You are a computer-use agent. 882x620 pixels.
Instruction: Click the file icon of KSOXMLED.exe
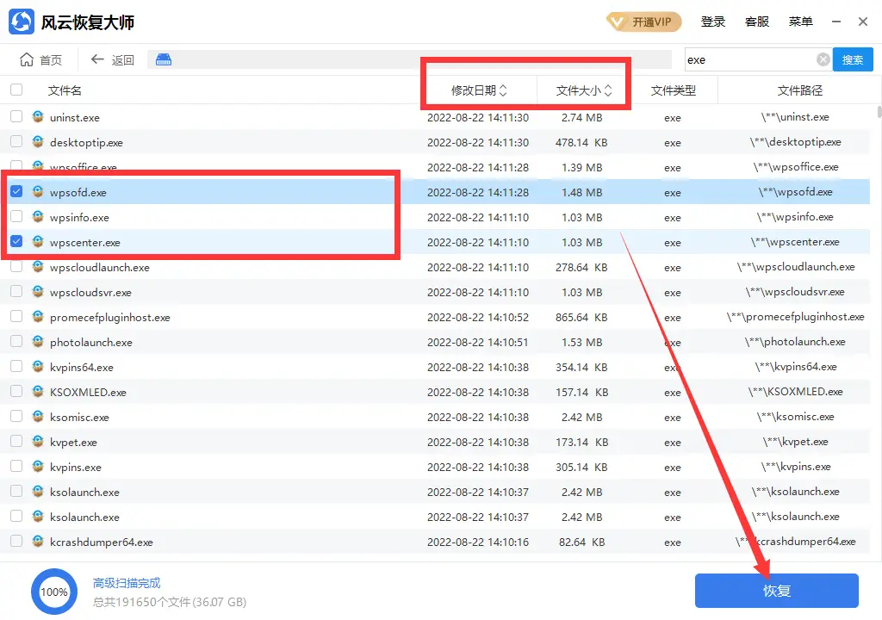pos(38,392)
